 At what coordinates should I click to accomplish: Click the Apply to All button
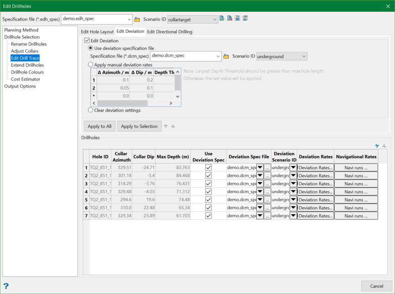click(99, 126)
